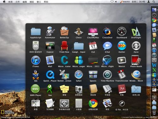Launch Font Book app
Viewport: 158px width, 119px height.
[107, 89]
